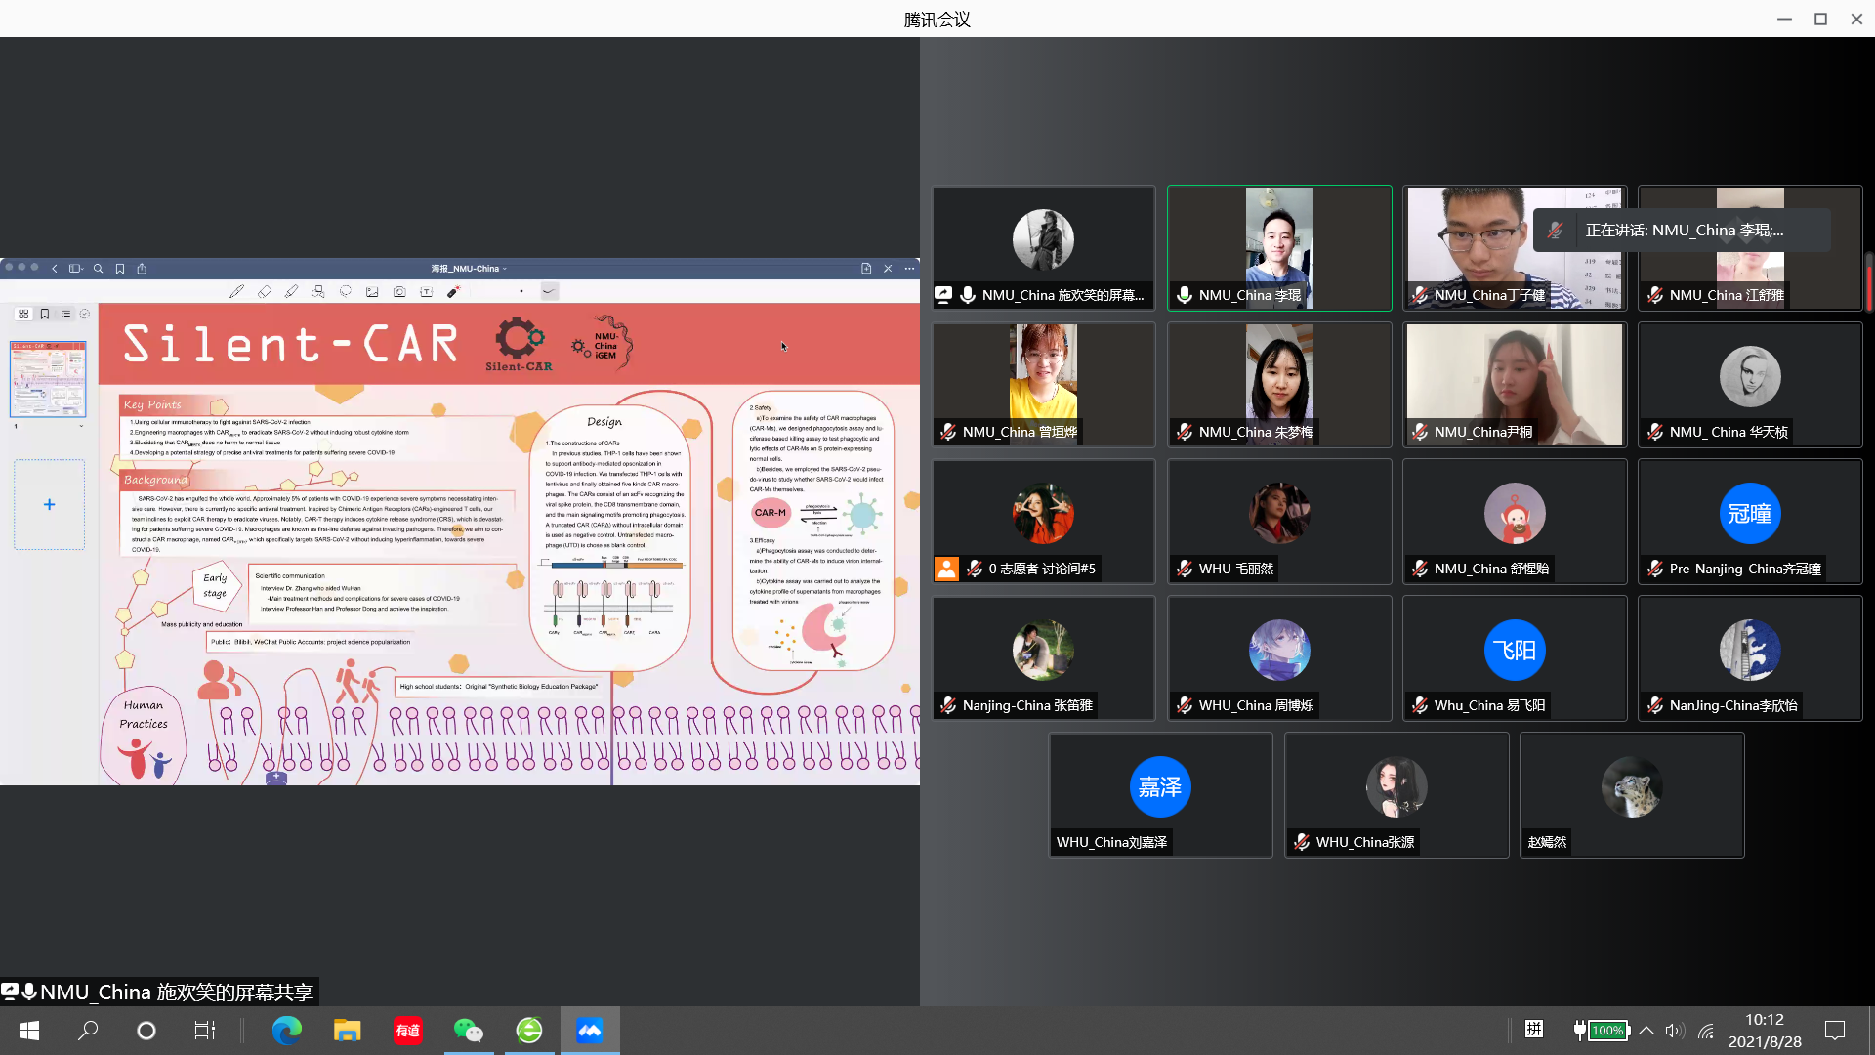Select the lasso selection tool
This screenshot has height=1055, width=1875.
[345, 291]
